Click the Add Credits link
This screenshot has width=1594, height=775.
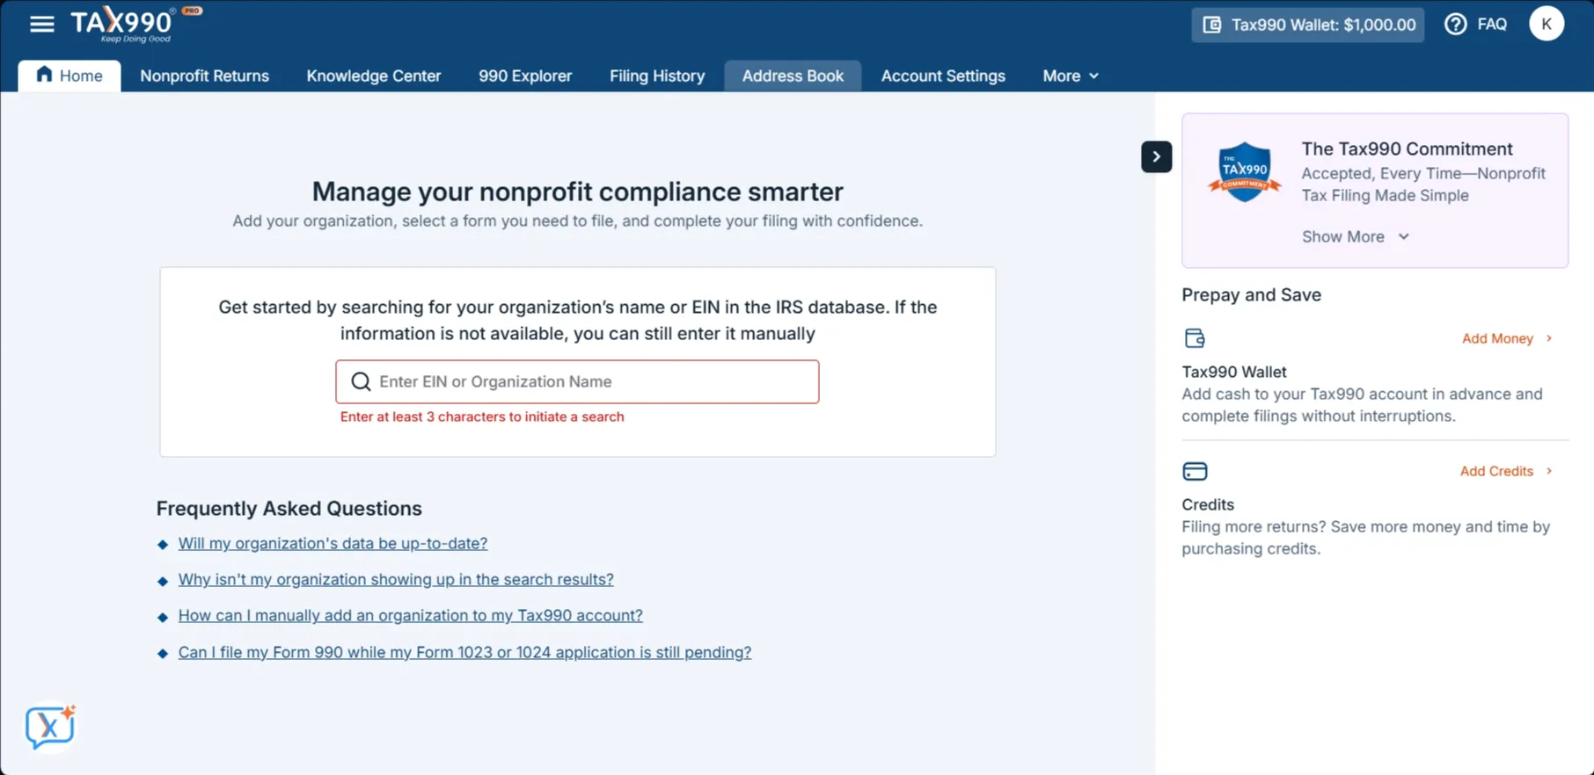point(1504,471)
